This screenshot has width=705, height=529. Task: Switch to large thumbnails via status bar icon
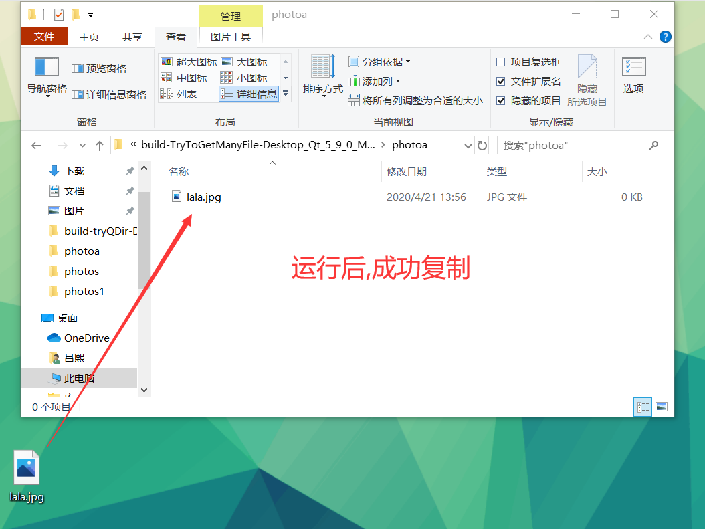click(661, 406)
